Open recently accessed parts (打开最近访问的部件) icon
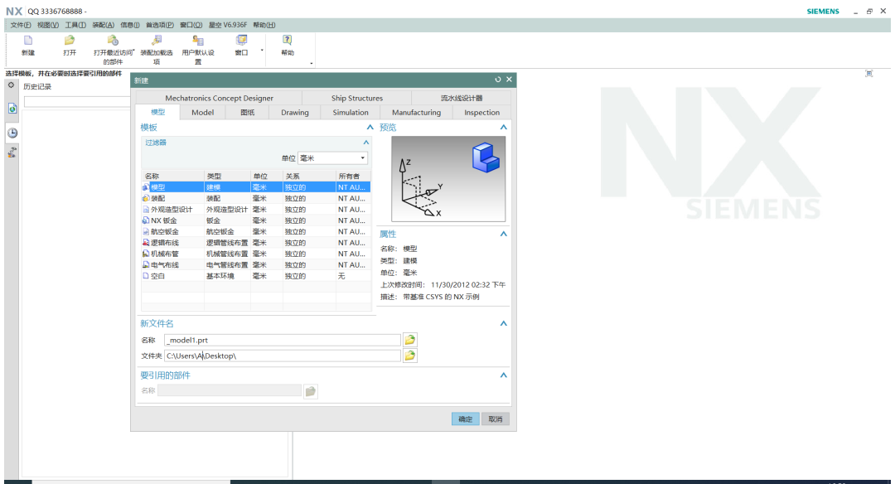The height and width of the screenshot is (484, 895). click(113, 41)
